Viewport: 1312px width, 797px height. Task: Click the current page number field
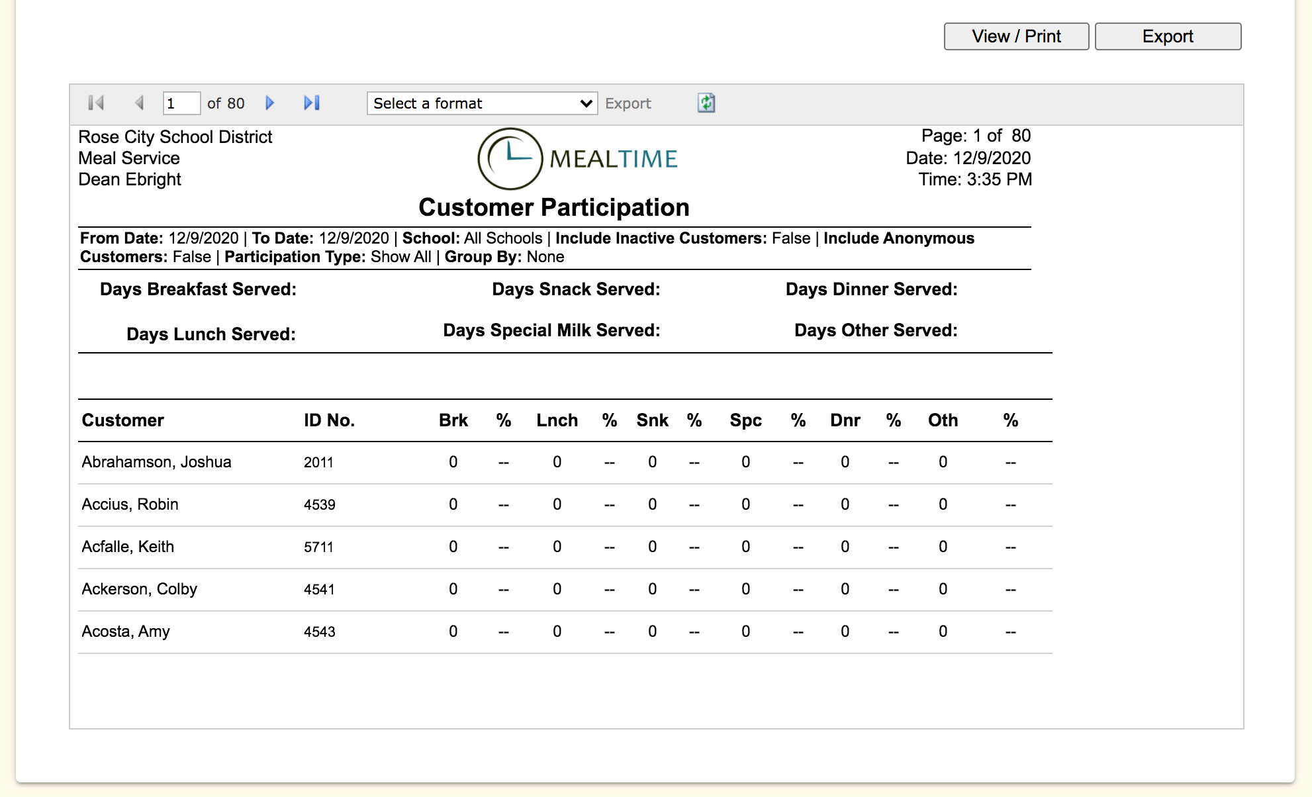tap(181, 103)
